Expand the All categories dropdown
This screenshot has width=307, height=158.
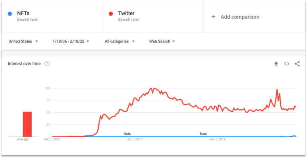click(x=120, y=41)
